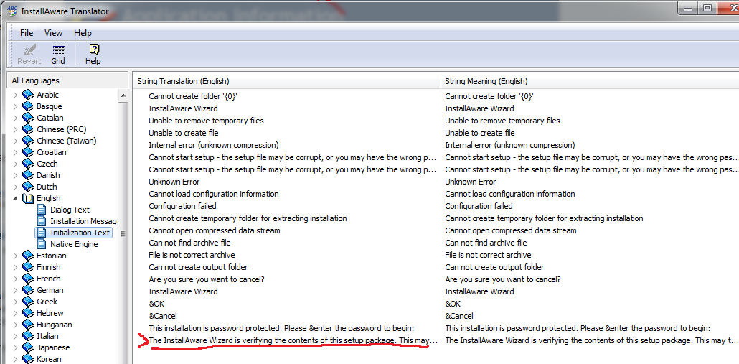Image resolution: width=739 pixels, height=364 pixels.
Task: Click the Finnish book icon
Action: tap(28, 267)
